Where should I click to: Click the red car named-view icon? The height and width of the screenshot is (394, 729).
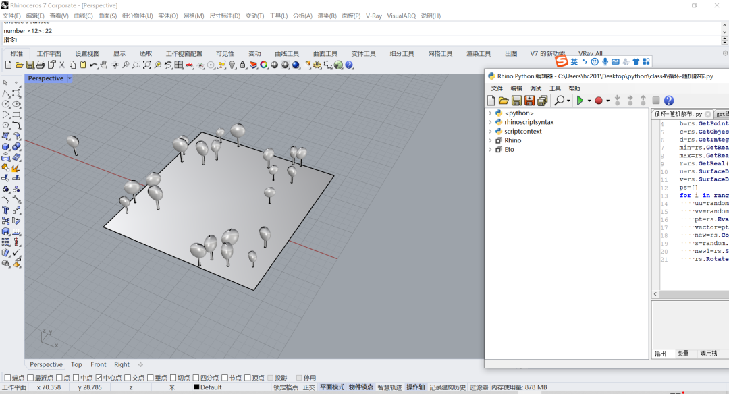(189, 65)
